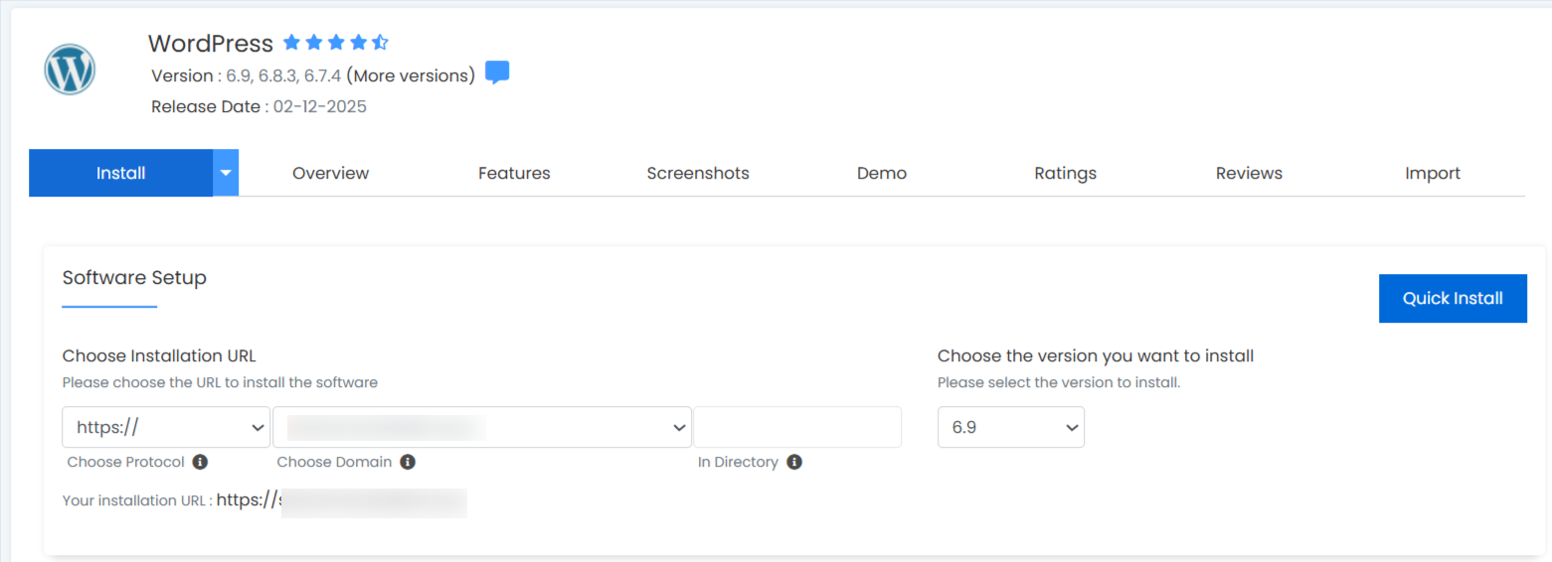This screenshot has height=562, width=1552.
Task: Switch to the Overview tab
Action: (x=330, y=173)
